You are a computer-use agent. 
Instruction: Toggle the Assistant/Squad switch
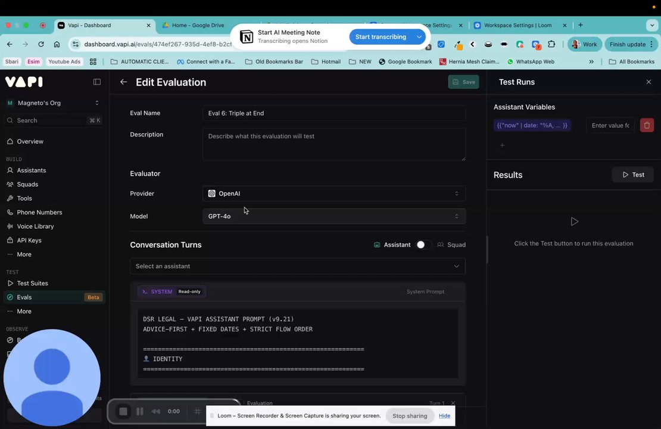423,245
